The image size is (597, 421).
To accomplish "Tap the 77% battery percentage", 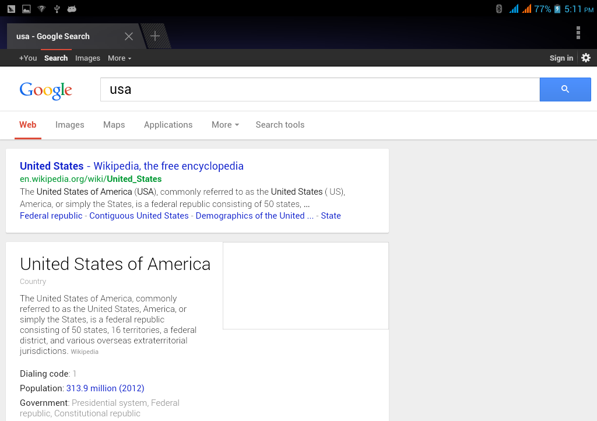I will pyautogui.click(x=543, y=9).
